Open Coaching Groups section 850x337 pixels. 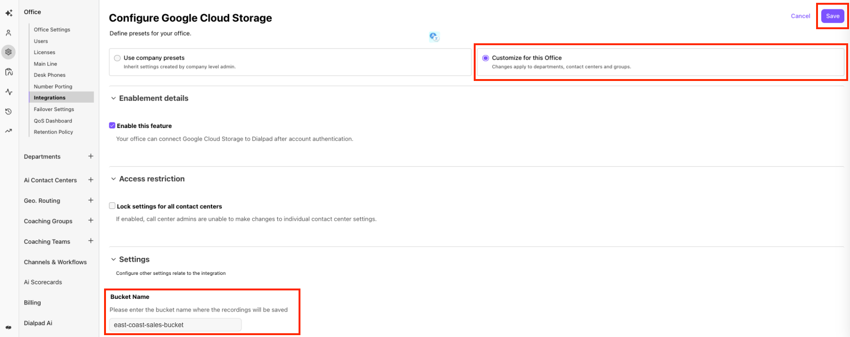click(x=48, y=221)
